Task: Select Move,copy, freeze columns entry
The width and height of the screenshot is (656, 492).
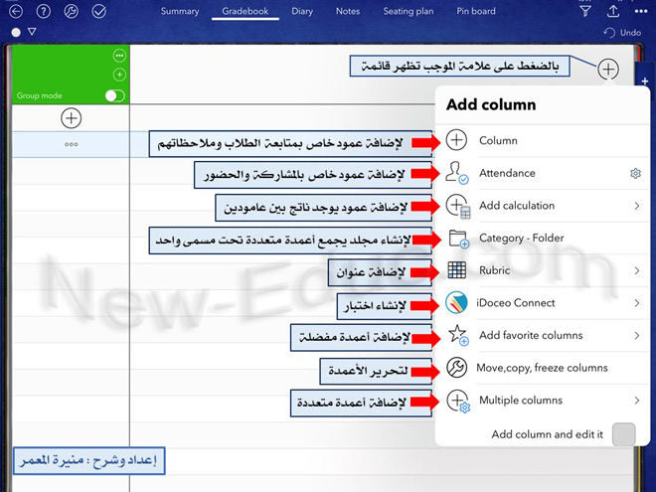Action: pos(543,368)
